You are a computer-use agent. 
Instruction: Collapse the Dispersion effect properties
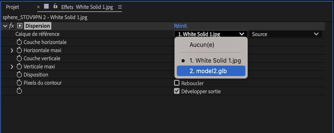(5, 26)
